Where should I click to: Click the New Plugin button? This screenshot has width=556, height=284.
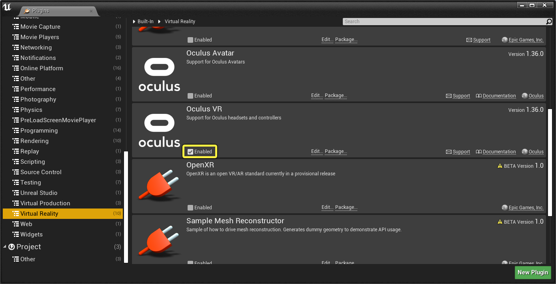tap(533, 272)
